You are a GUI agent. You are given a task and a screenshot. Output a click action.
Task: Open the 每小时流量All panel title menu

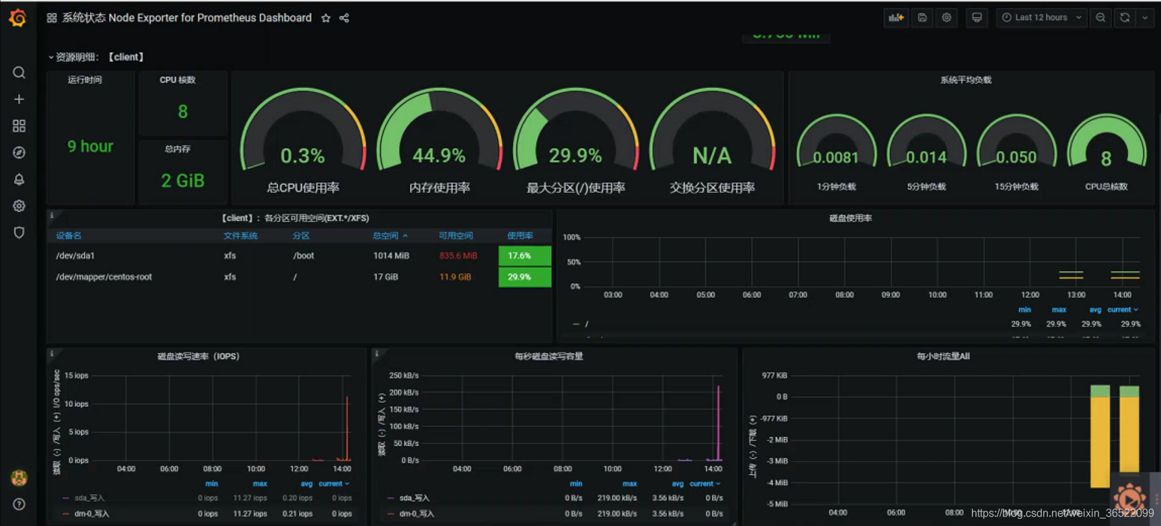[943, 356]
